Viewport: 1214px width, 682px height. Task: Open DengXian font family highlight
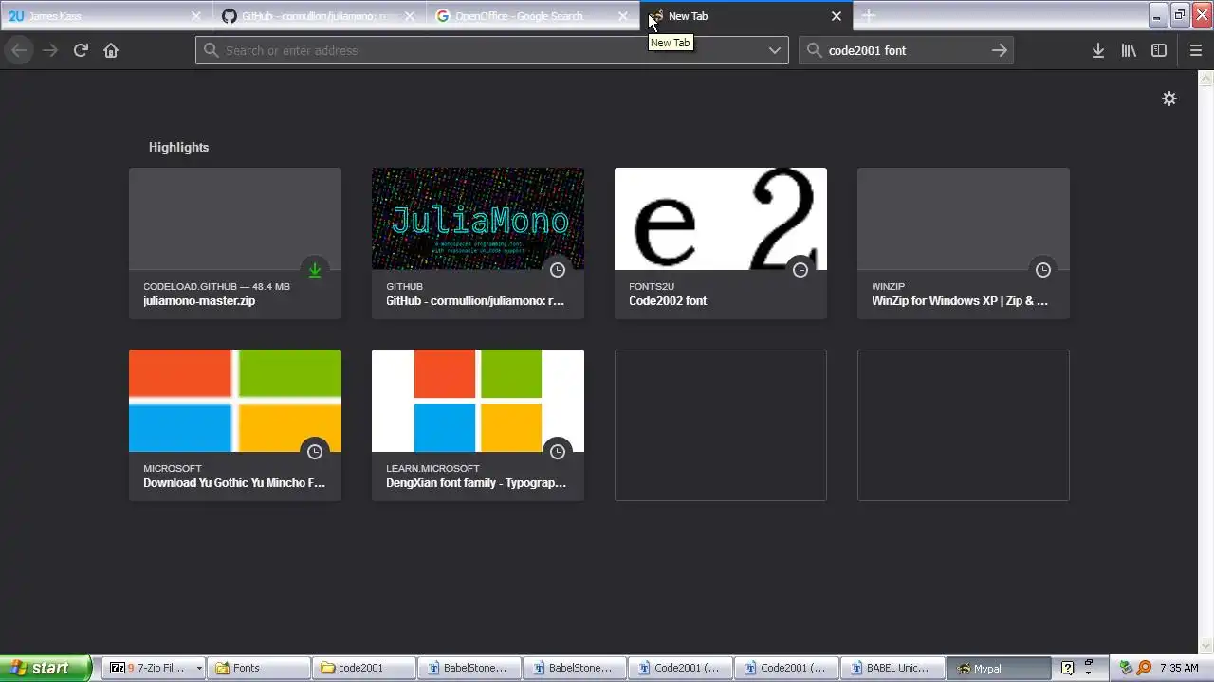pos(478,425)
